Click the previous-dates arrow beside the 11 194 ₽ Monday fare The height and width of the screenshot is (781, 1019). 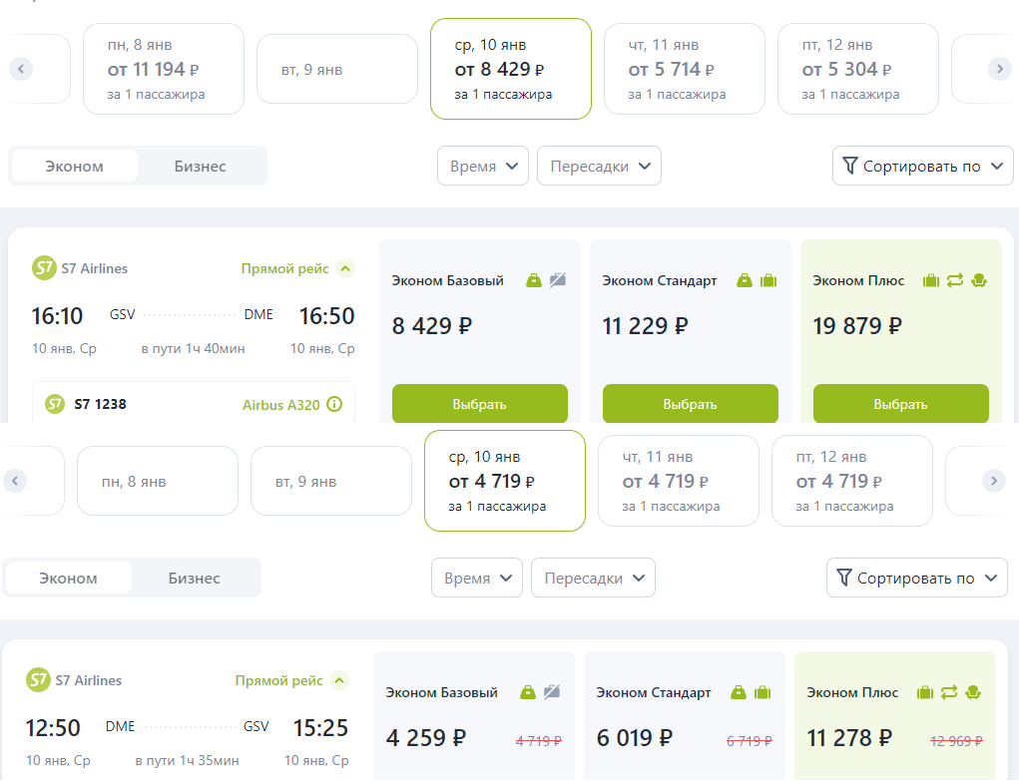[21, 69]
